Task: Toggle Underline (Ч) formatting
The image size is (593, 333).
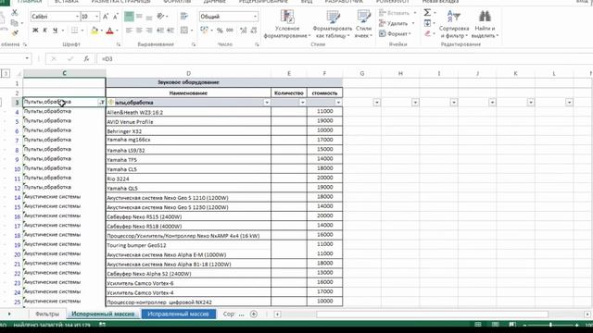Action: coord(56,31)
